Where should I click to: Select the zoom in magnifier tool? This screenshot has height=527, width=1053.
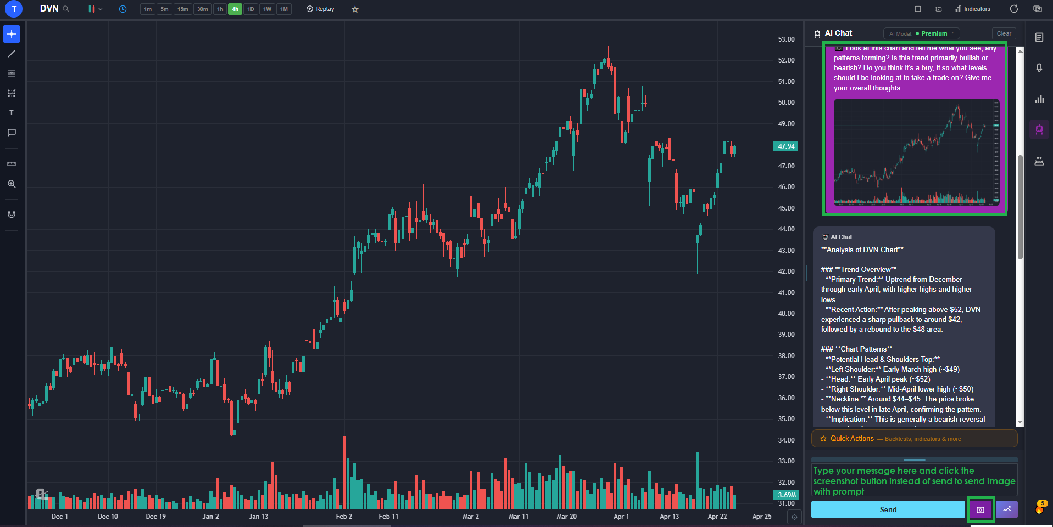(12, 184)
